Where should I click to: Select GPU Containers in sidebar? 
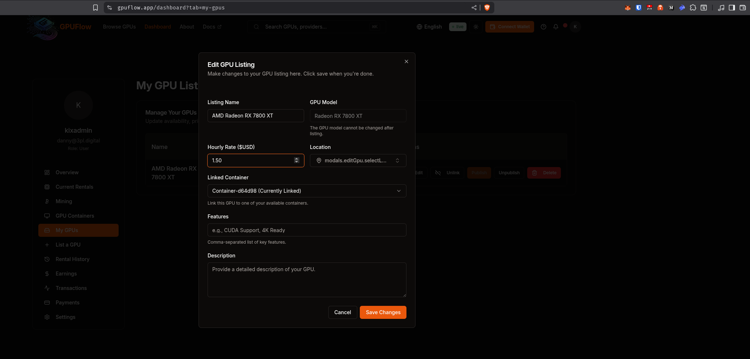coord(78,216)
